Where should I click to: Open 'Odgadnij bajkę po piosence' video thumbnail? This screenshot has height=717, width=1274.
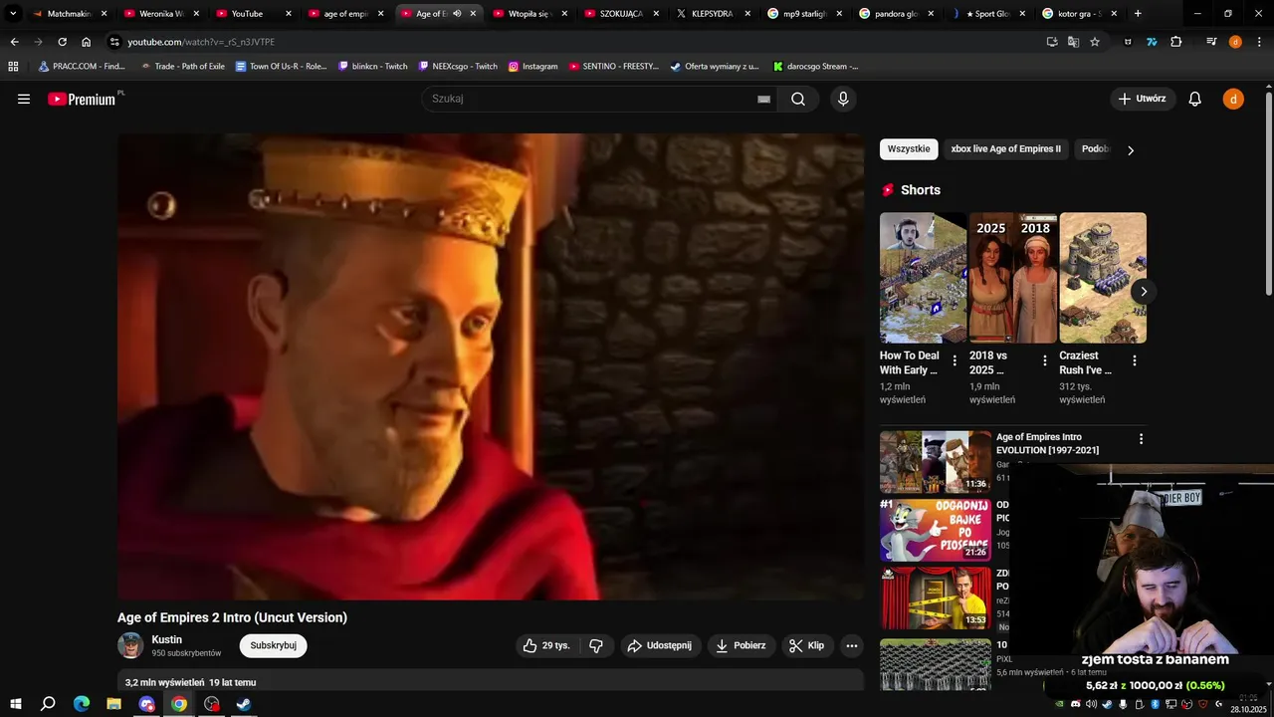click(936, 531)
